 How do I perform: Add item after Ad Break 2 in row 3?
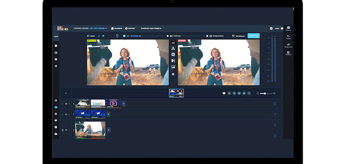(x=108, y=114)
